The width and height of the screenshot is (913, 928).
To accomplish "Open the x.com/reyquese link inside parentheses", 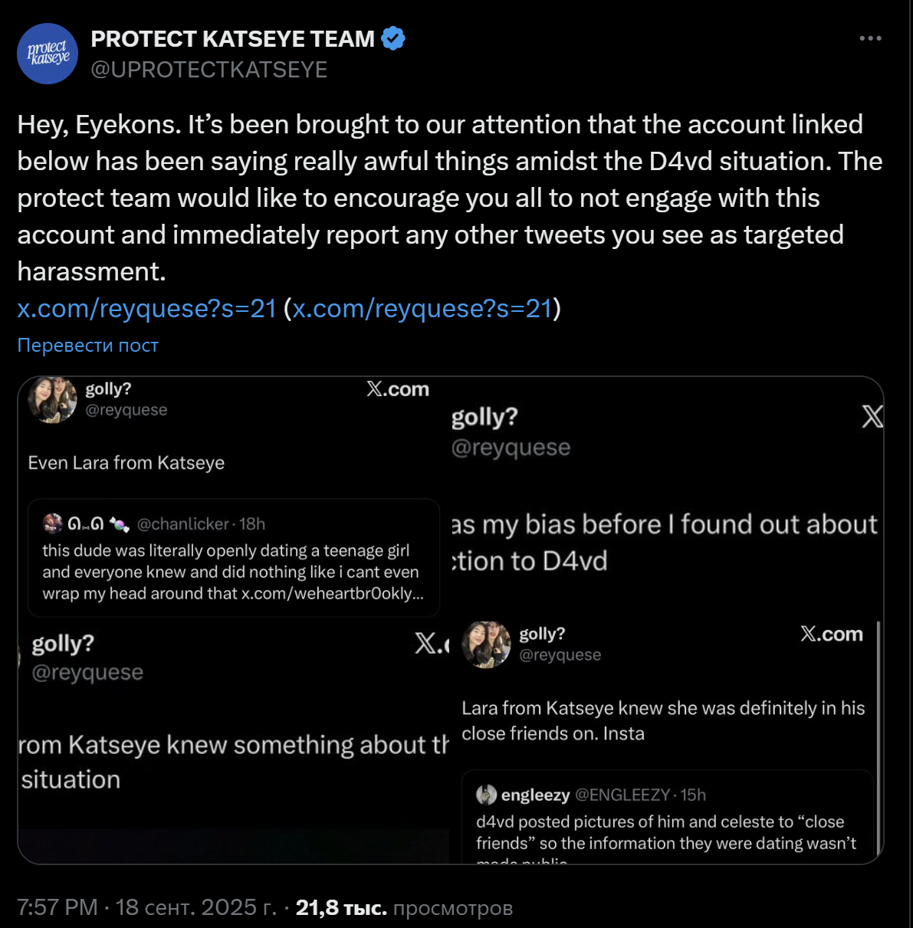I will tap(422, 308).
